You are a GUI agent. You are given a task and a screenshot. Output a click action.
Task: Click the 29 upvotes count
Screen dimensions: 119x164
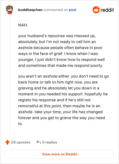(x=21, y=142)
